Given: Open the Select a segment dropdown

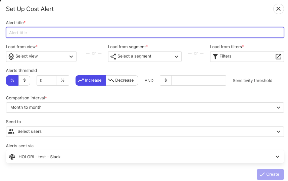Looking at the screenshot, I should (145, 56).
